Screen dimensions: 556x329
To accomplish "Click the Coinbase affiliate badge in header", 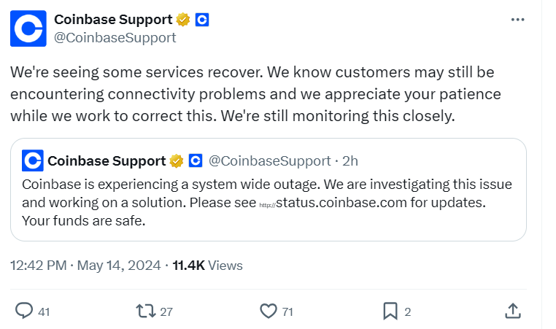I will 203,20.
